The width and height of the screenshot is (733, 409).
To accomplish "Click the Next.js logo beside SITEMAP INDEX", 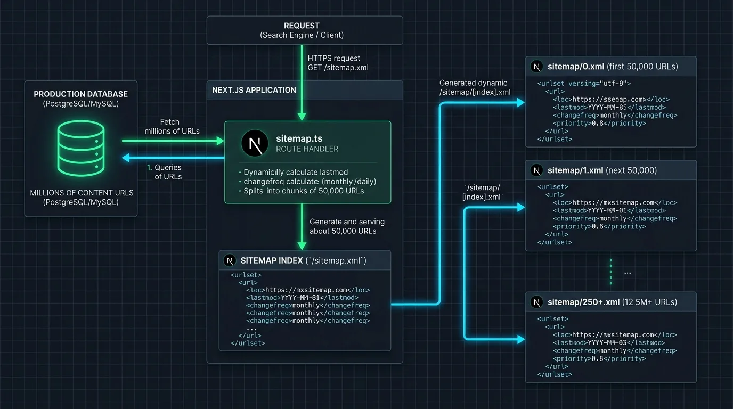I will point(230,260).
